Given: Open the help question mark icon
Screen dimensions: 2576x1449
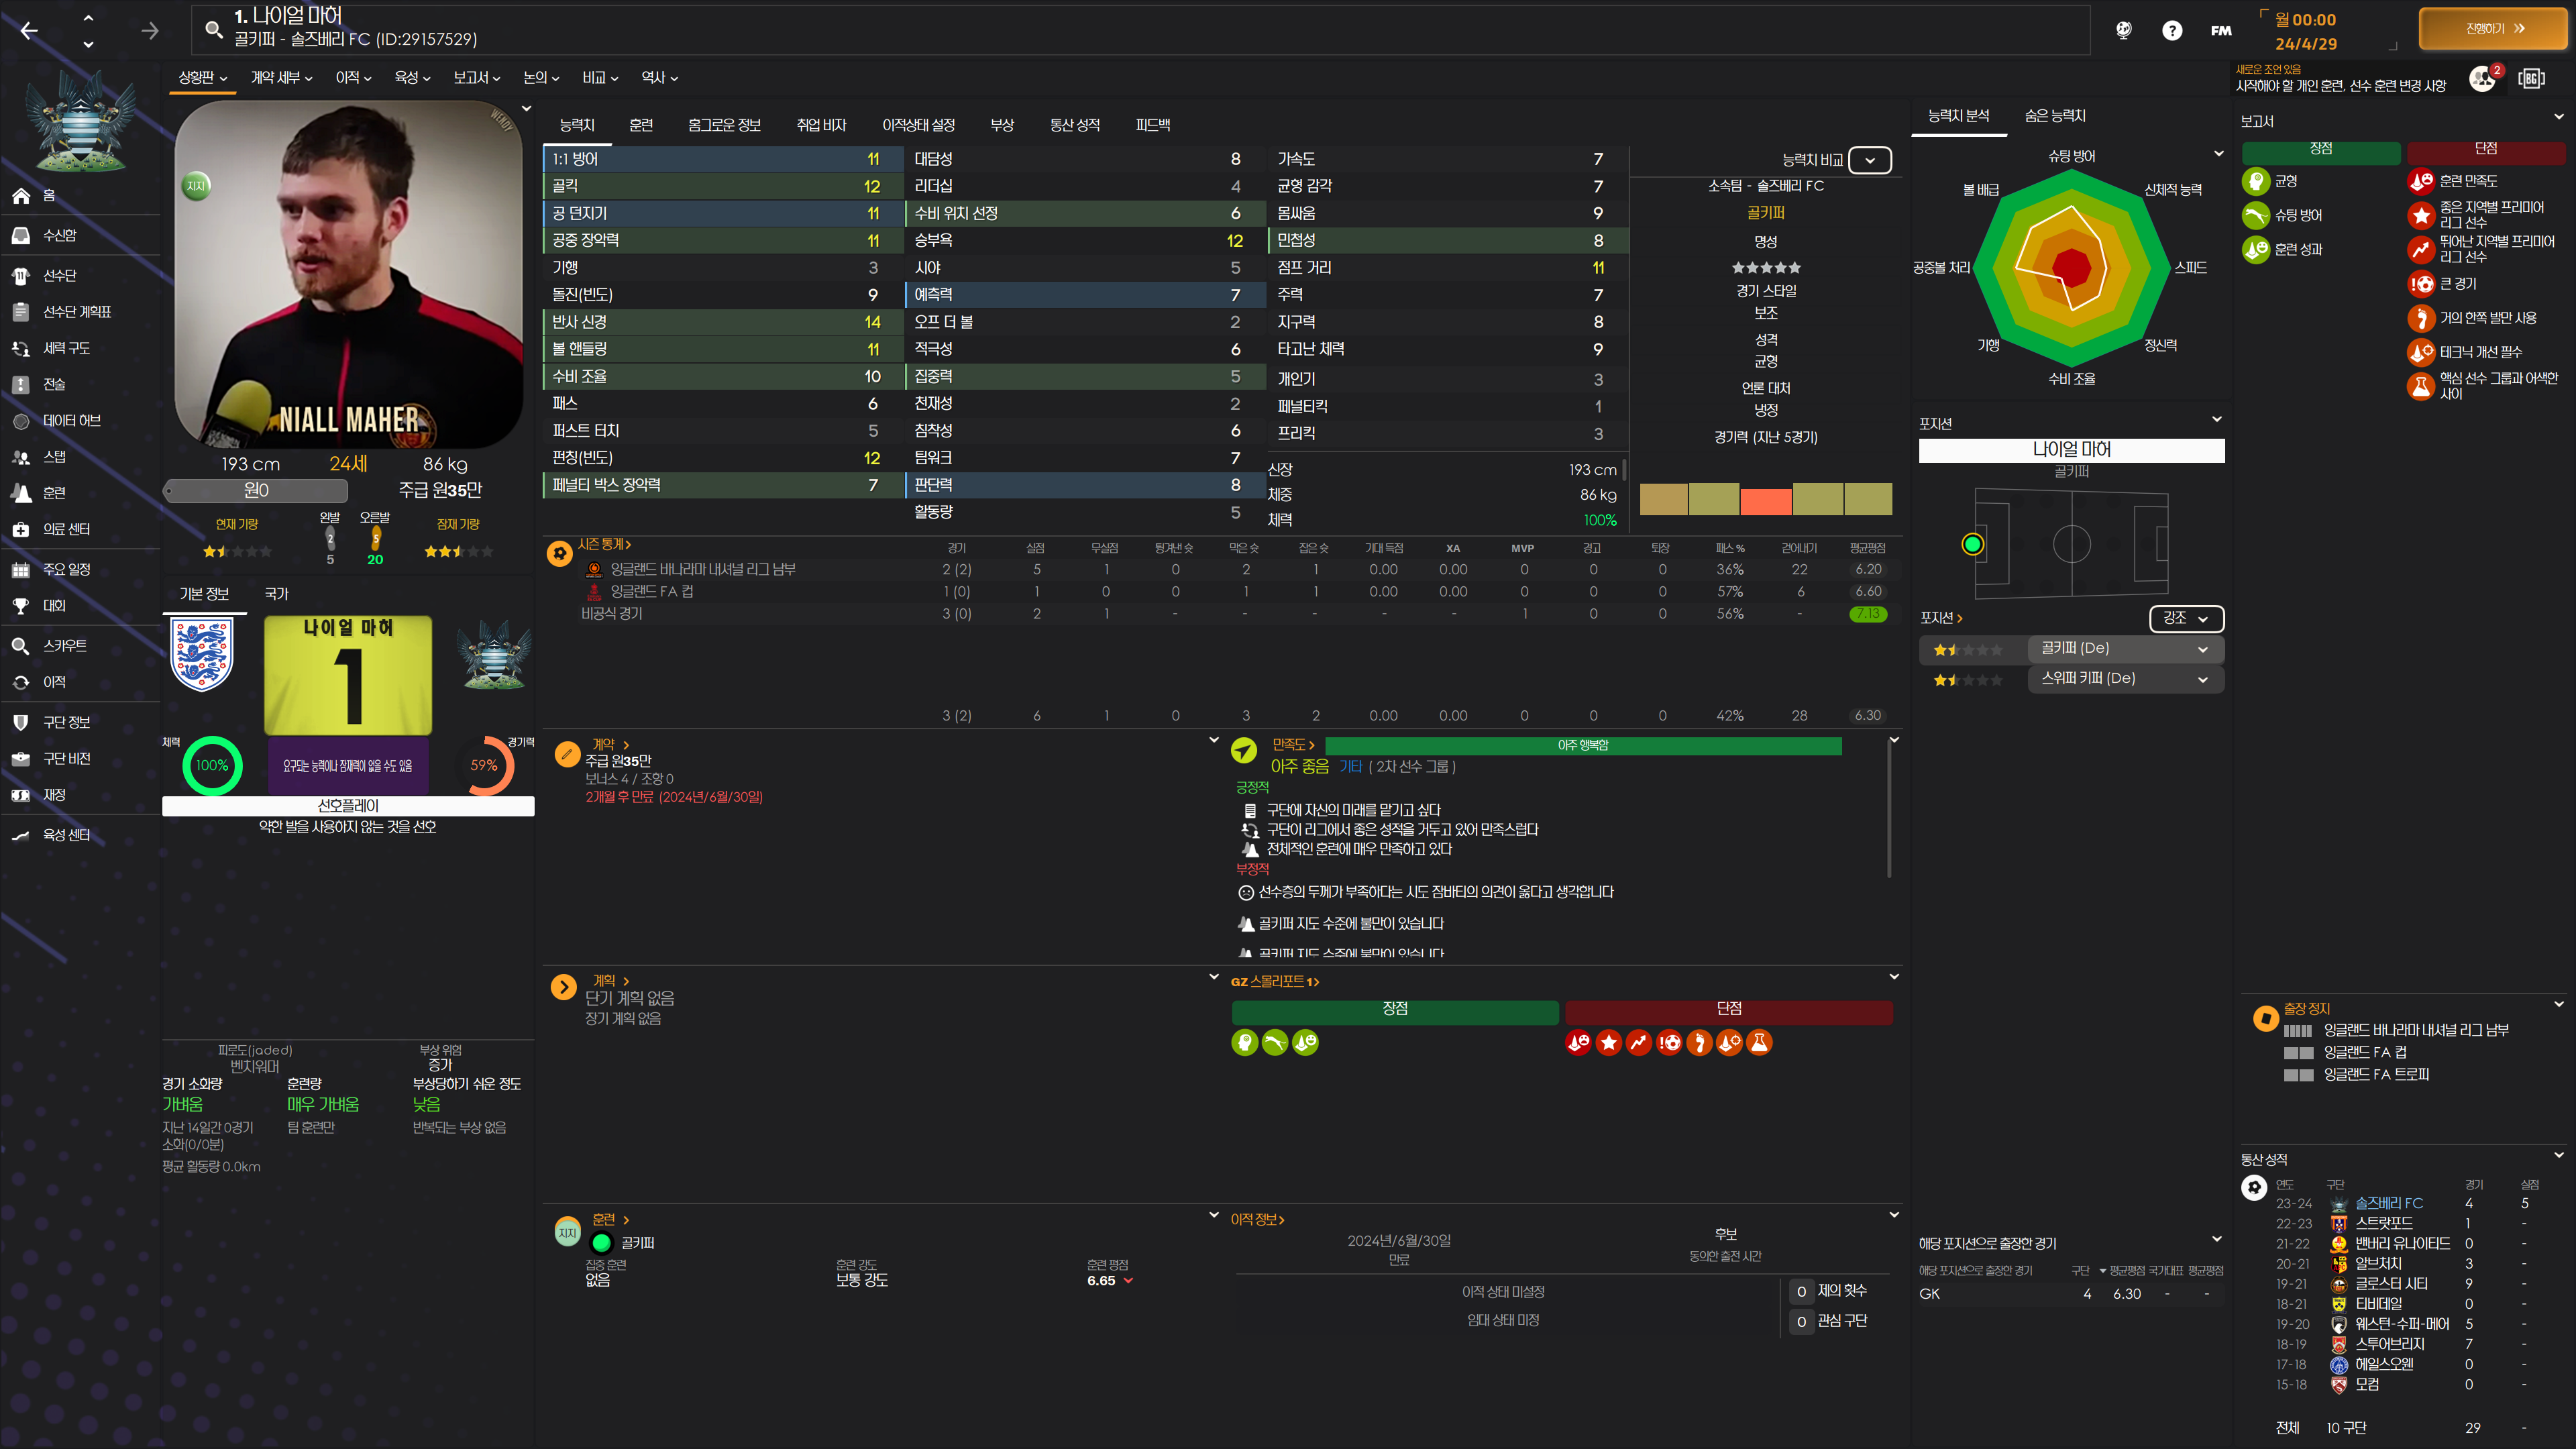Looking at the screenshot, I should tap(2172, 30).
